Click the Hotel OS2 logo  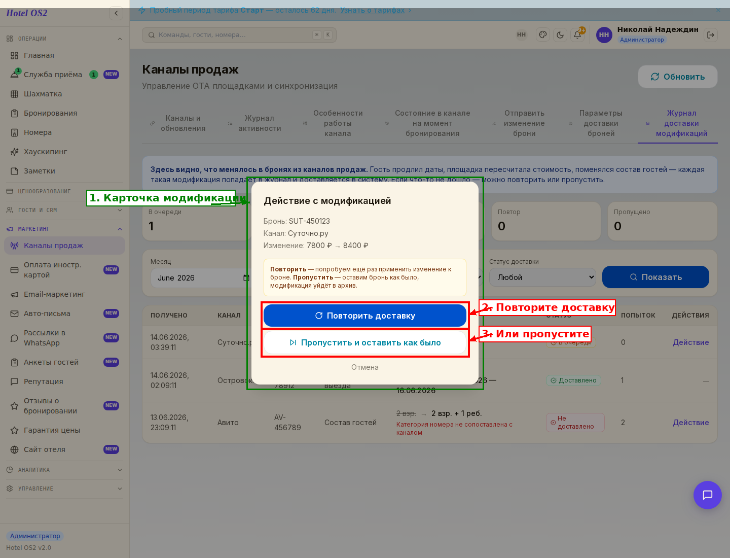tap(26, 13)
